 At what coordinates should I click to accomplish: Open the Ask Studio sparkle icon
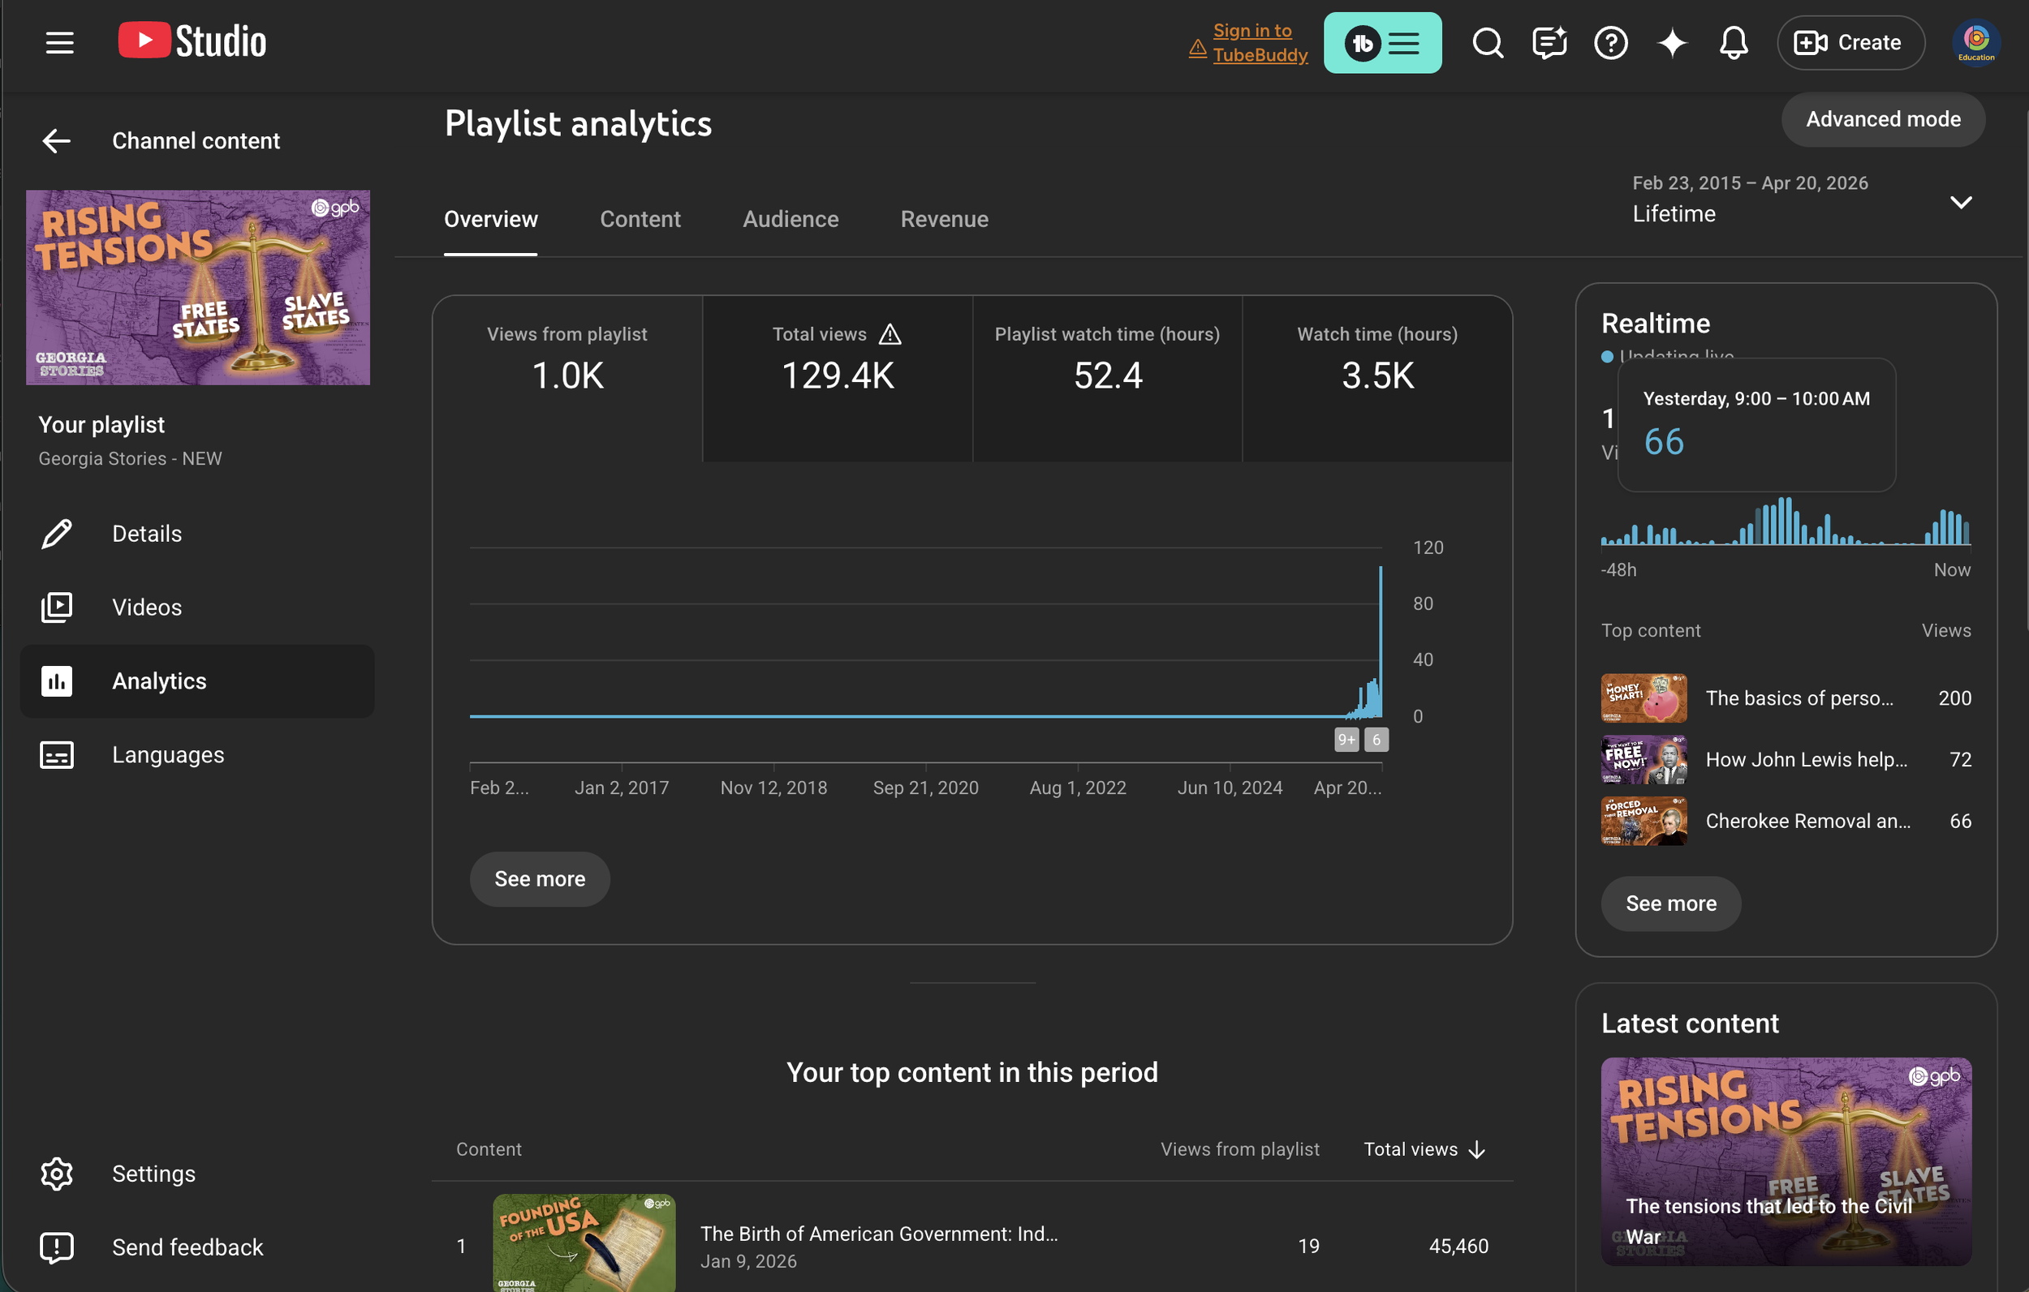point(1672,42)
